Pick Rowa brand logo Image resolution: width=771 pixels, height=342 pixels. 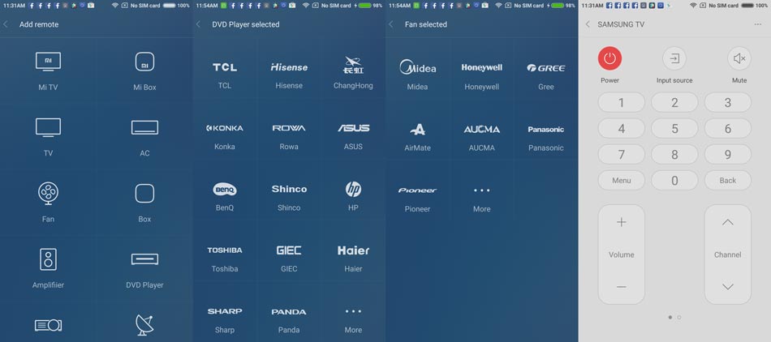[289, 128]
